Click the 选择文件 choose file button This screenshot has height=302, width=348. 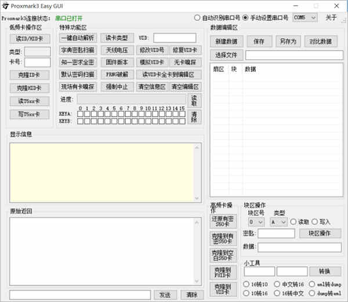pyautogui.click(x=227, y=54)
